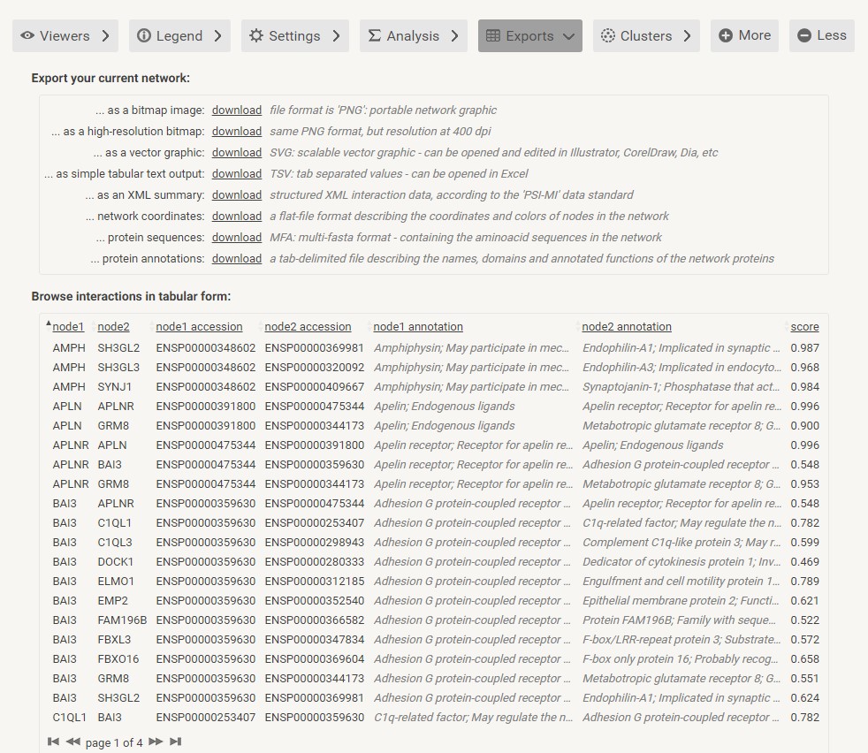Download the protein annotations file
Image resolution: width=868 pixels, height=753 pixels.
pyautogui.click(x=237, y=259)
